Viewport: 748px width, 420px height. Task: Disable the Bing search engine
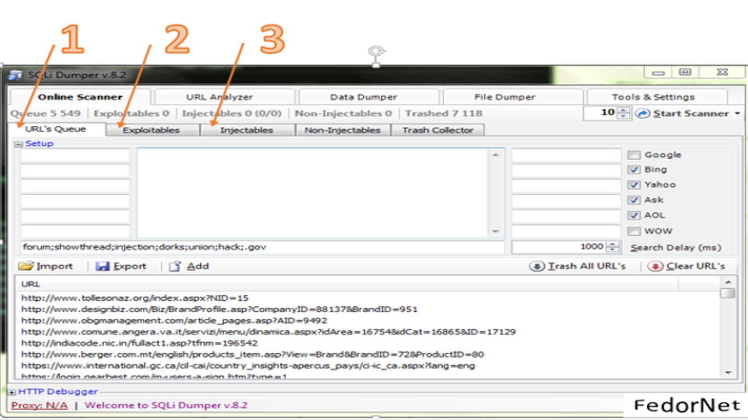634,170
